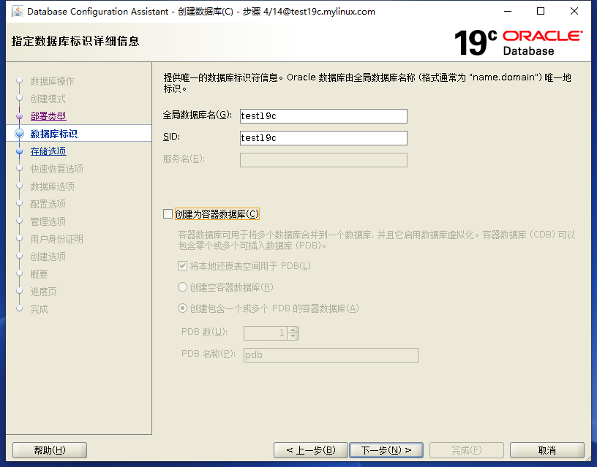Viewport: 597px width, 467px height.
Task: Click the SID: label text
Action: coord(171,137)
